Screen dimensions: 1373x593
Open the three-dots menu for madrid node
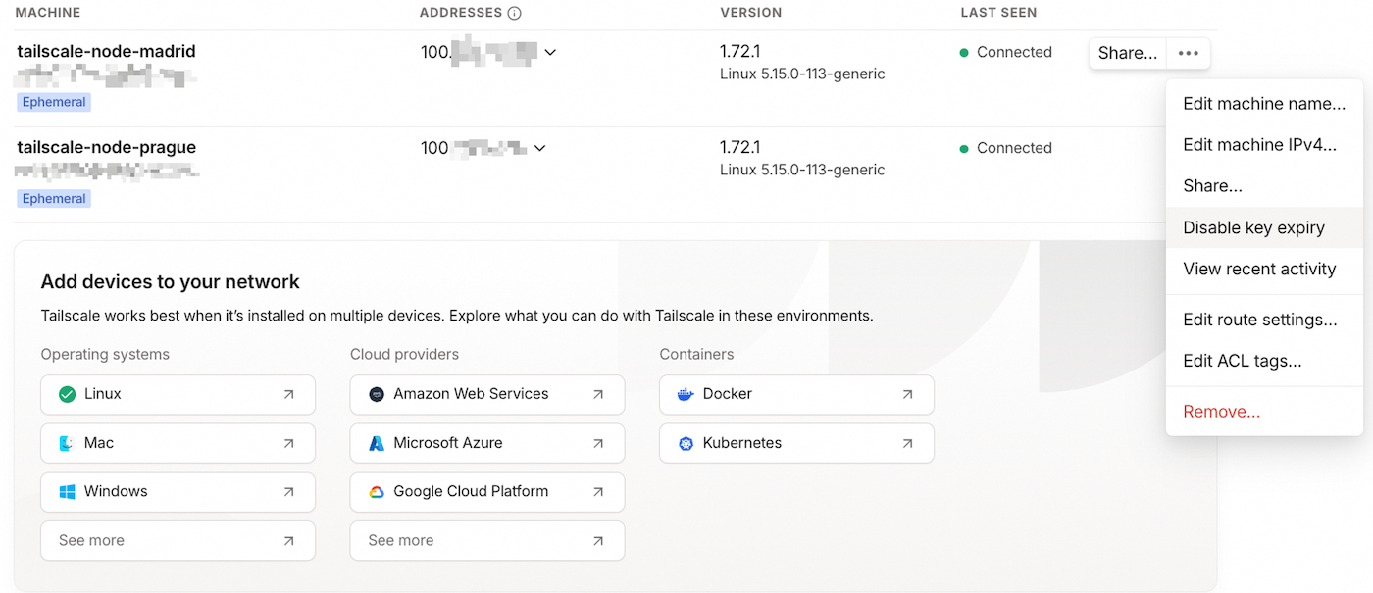[x=1188, y=53]
